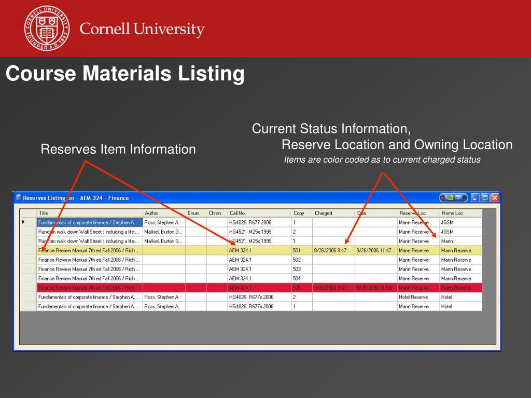Click the green NVIDIA logo button in the title bar
The height and width of the screenshot is (398, 531).
click(450, 197)
